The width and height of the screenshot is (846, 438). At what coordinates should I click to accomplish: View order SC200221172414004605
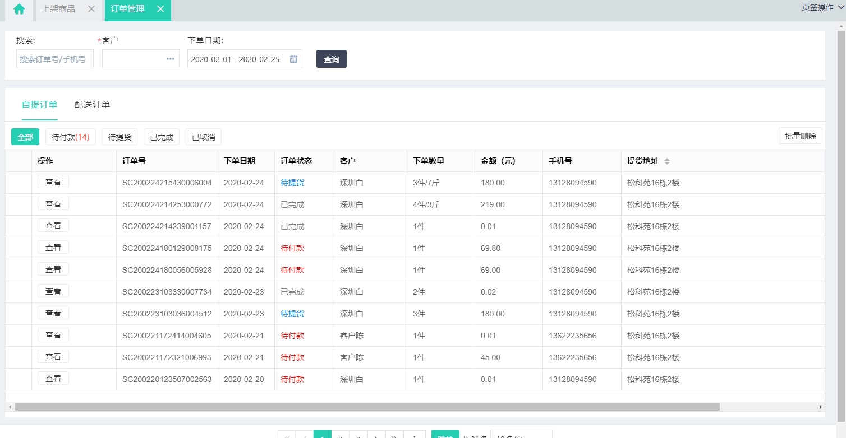point(53,334)
